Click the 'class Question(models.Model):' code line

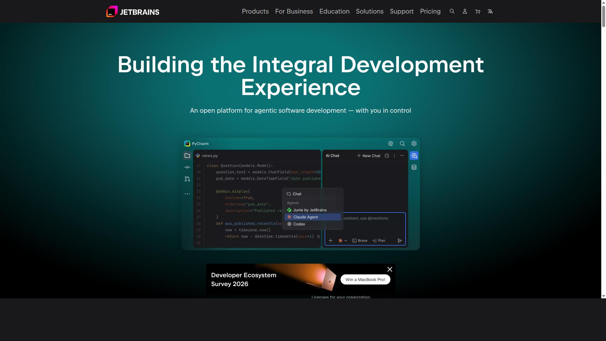[240, 166]
